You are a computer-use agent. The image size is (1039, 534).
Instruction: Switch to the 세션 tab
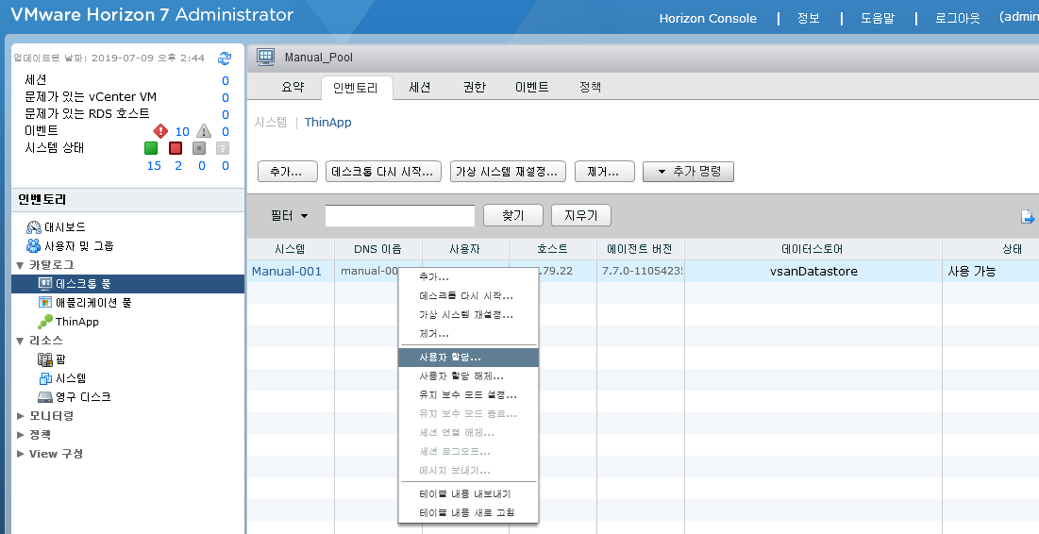419,87
